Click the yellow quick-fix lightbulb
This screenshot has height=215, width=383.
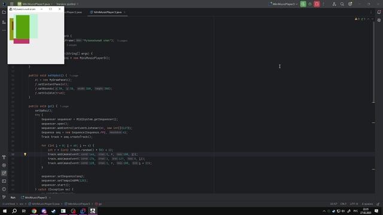point(25,154)
